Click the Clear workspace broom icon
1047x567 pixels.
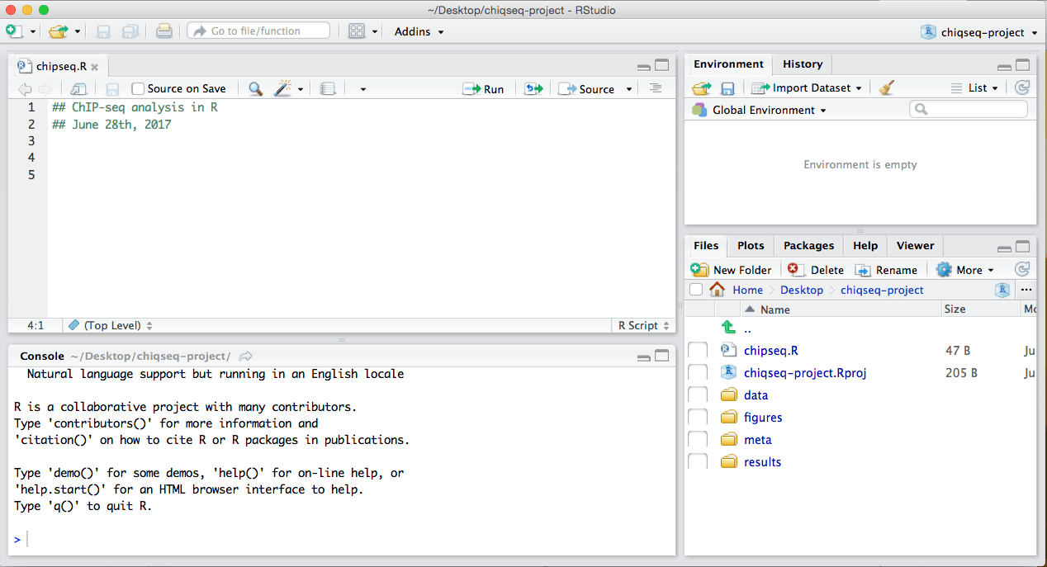pyautogui.click(x=887, y=87)
